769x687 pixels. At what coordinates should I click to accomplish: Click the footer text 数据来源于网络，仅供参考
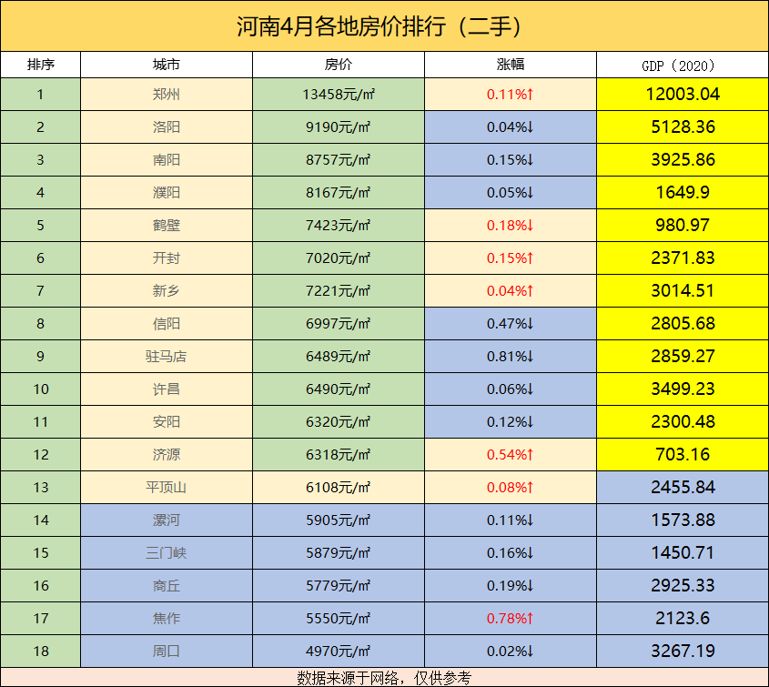(384, 677)
